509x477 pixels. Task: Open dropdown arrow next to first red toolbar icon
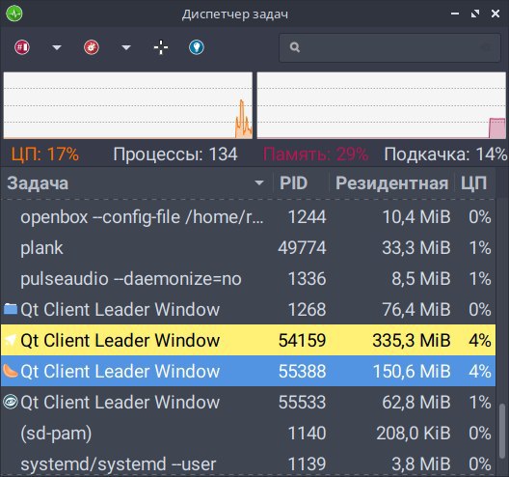point(57,48)
